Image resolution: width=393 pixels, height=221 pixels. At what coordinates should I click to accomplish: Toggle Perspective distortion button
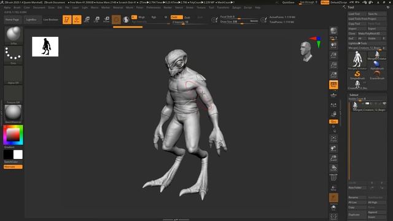(333, 85)
